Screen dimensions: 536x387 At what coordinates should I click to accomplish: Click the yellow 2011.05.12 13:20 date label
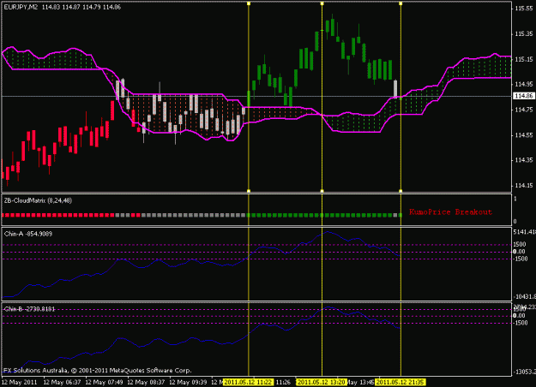pyautogui.click(x=321, y=382)
